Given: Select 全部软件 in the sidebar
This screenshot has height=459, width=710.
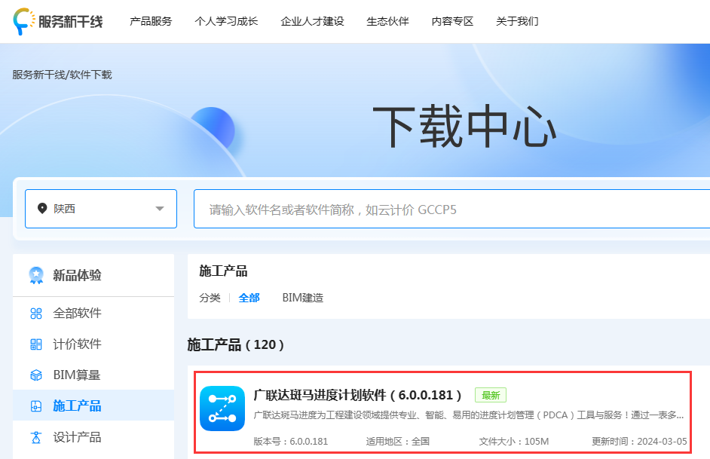Looking at the screenshot, I should (x=93, y=314).
